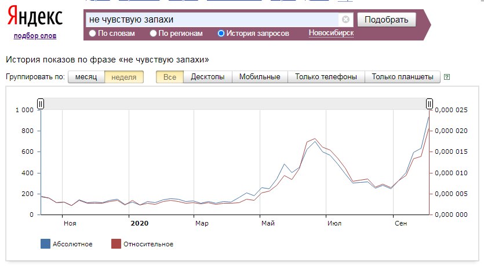The image size is (484, 266).
Task: Click the gray range selector bar above chart
Action: pos(235,104)
